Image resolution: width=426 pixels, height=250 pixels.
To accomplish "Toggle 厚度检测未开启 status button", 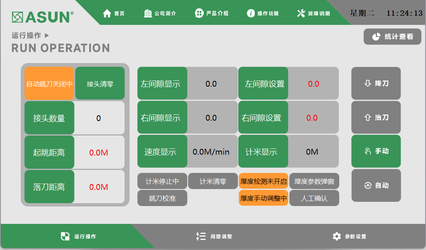I will coord(263,181).
